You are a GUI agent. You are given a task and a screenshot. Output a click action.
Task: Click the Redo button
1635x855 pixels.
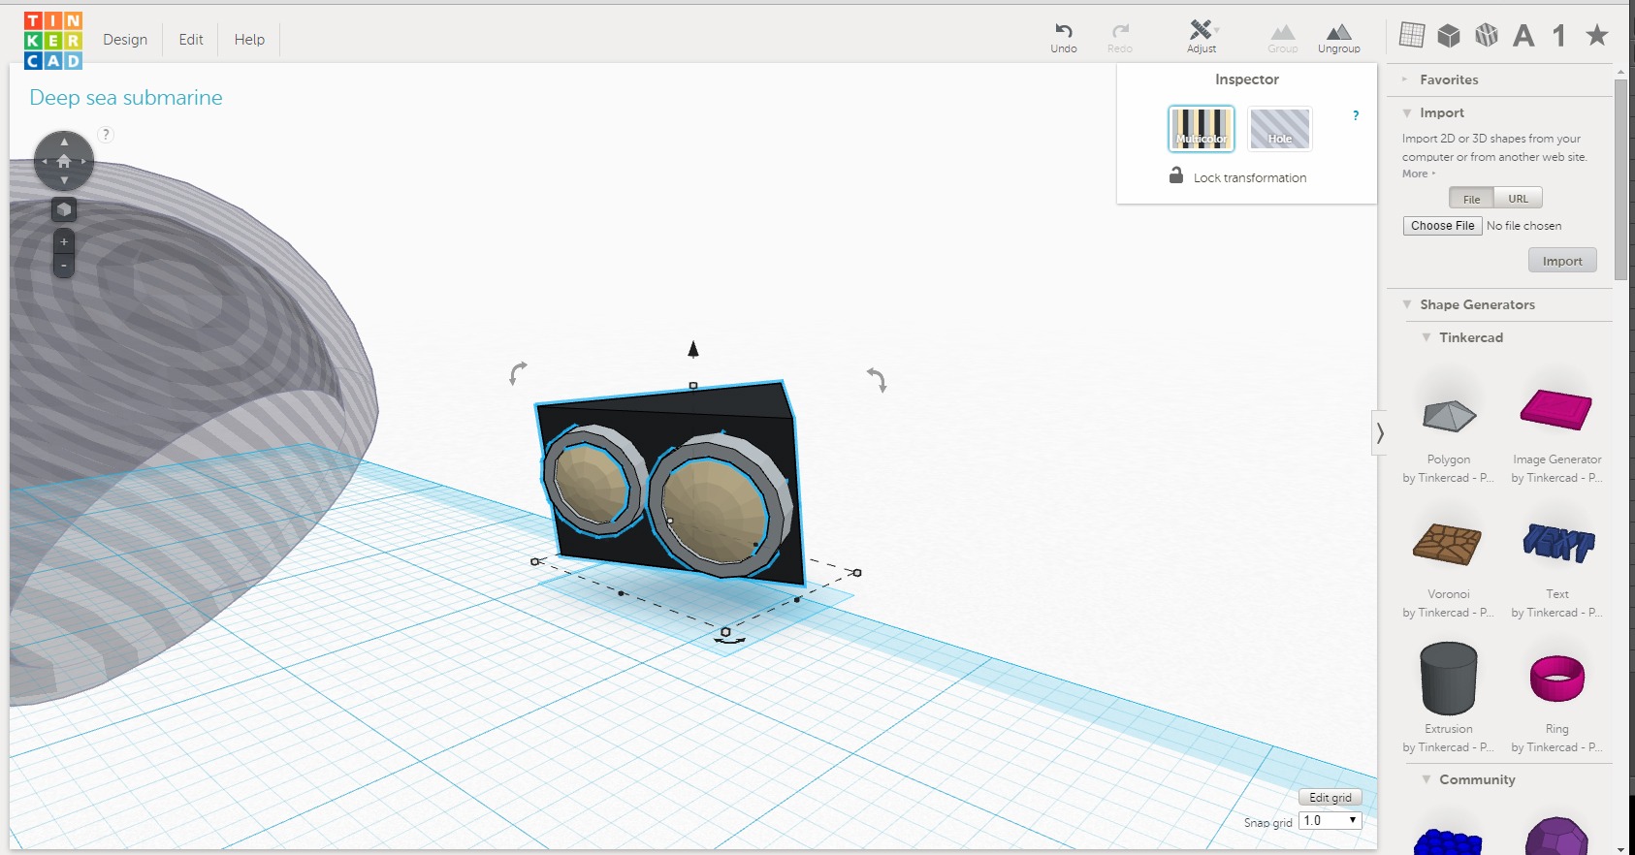click(1120, 38)
